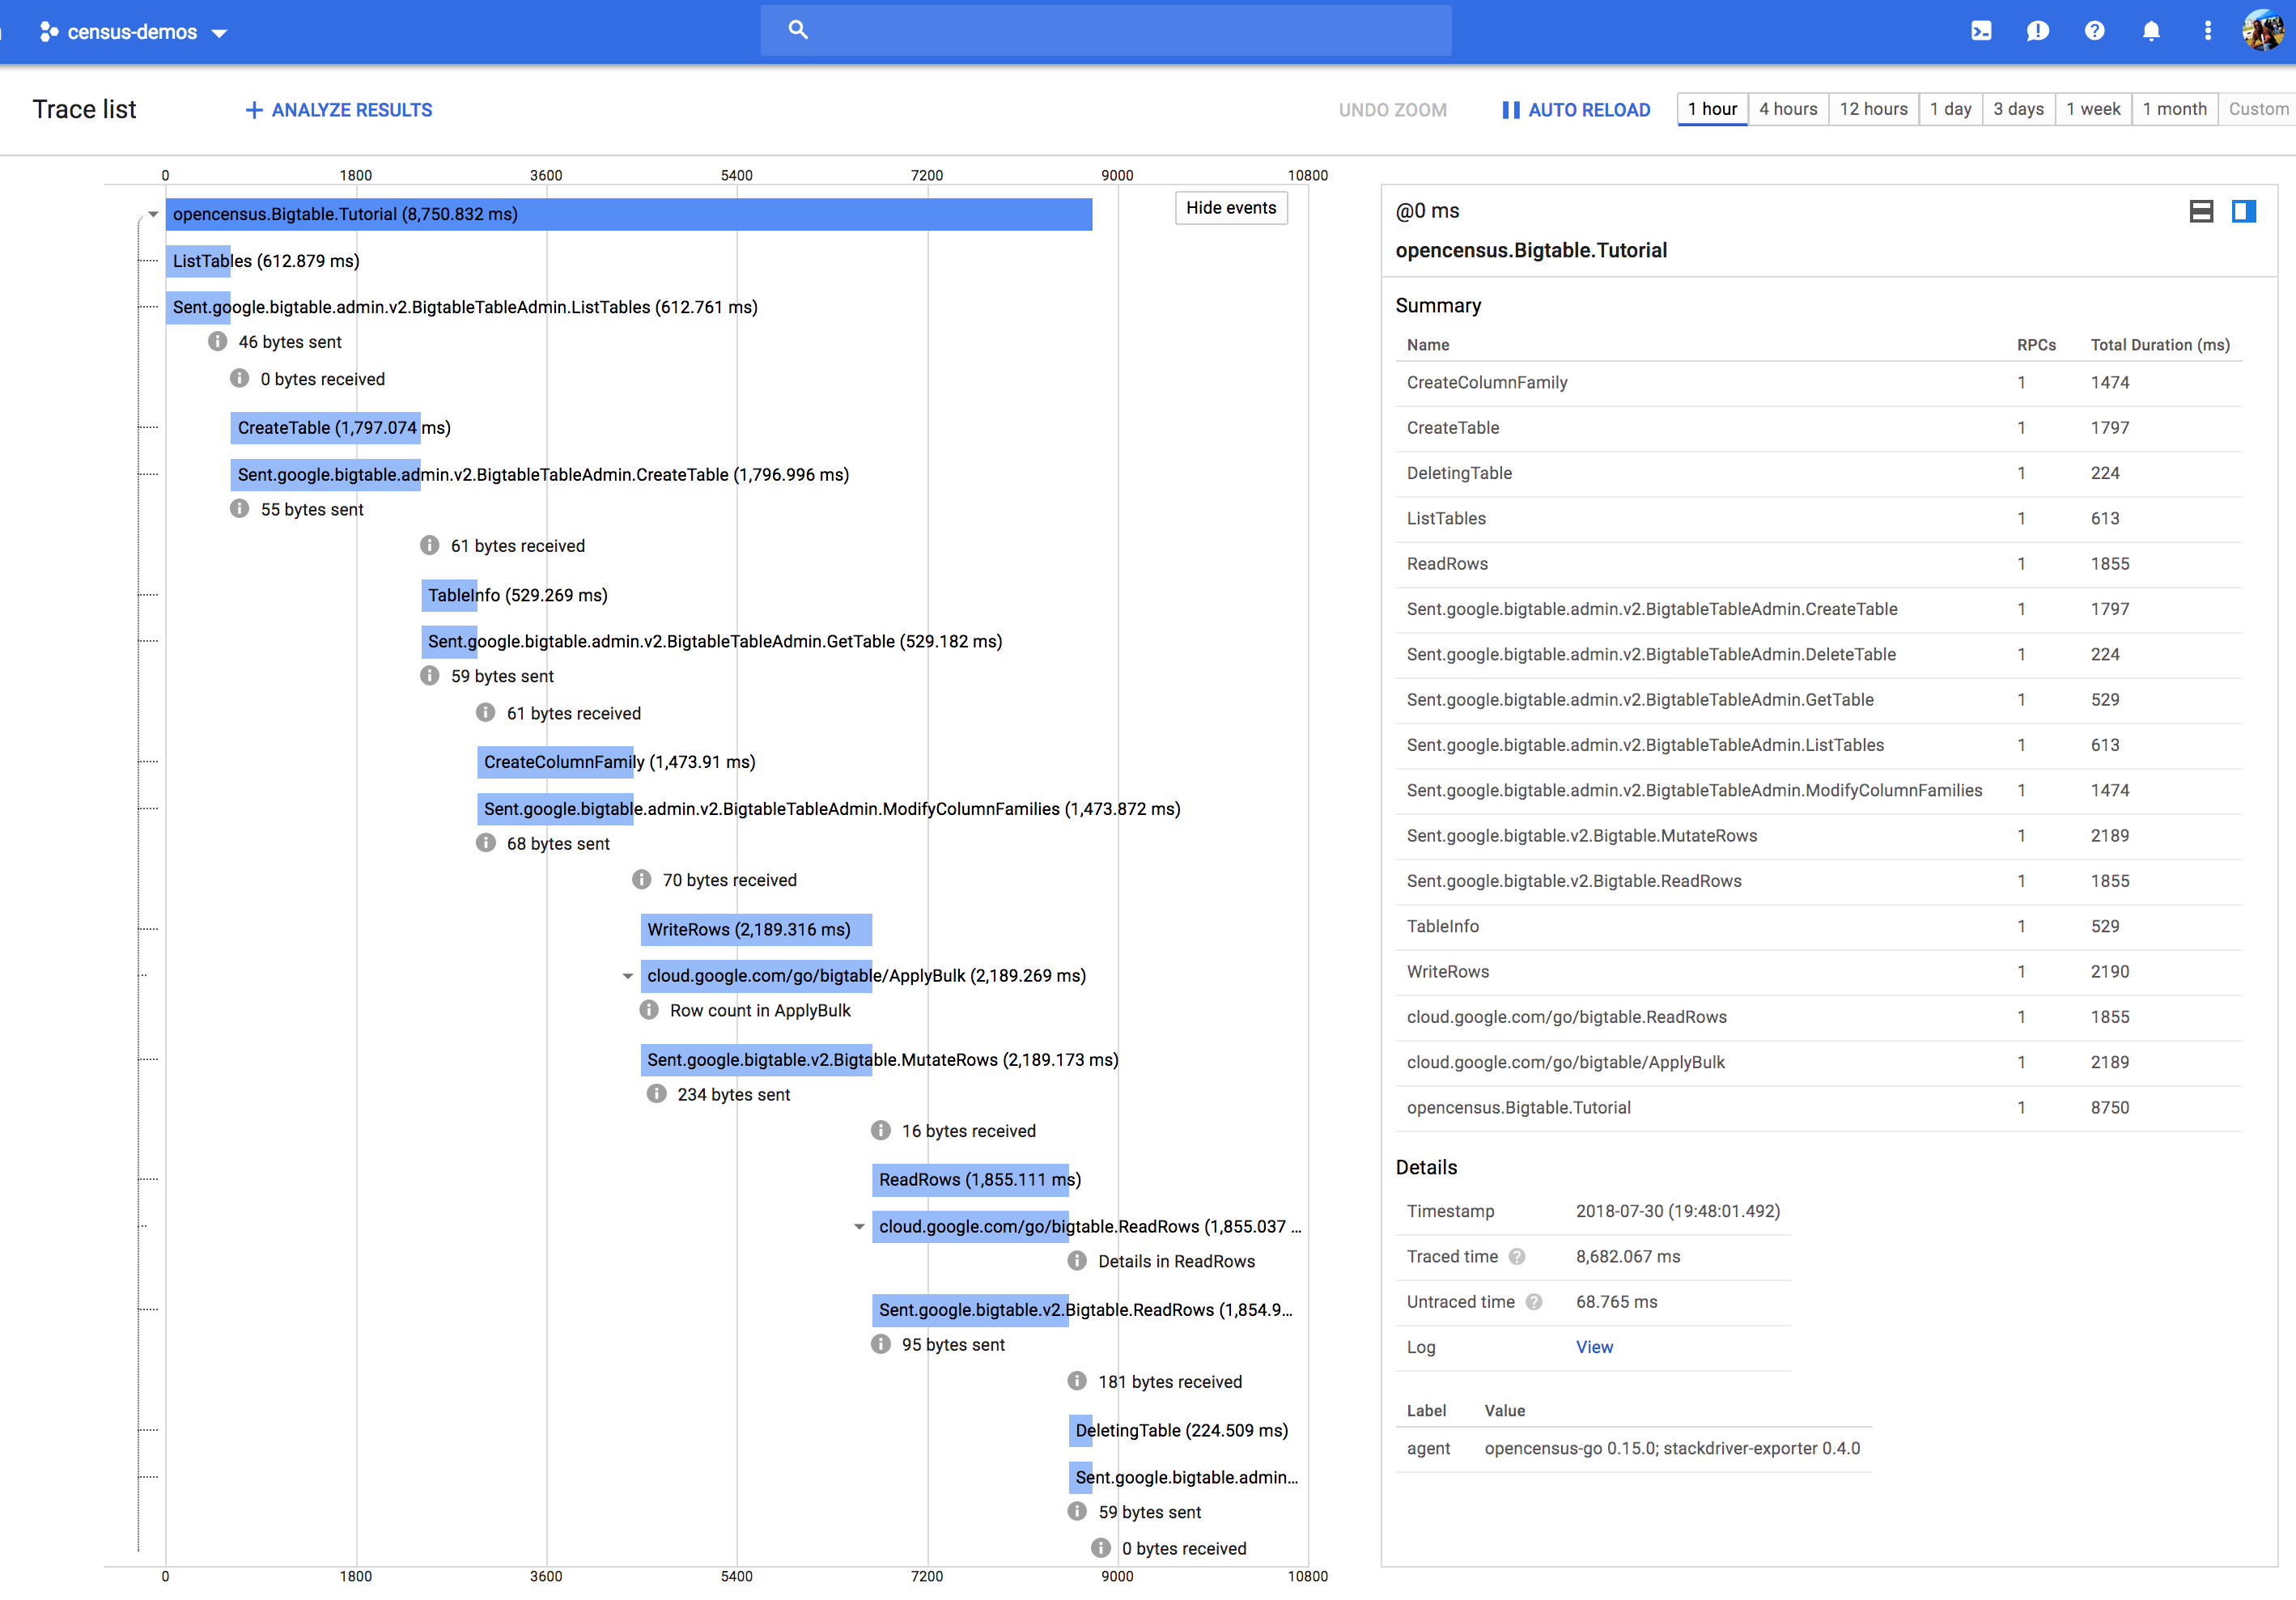Click Traced time help question icon
Image resolution: width=2296 pixels, height=1600 pixels.
pos(1517,1257)
